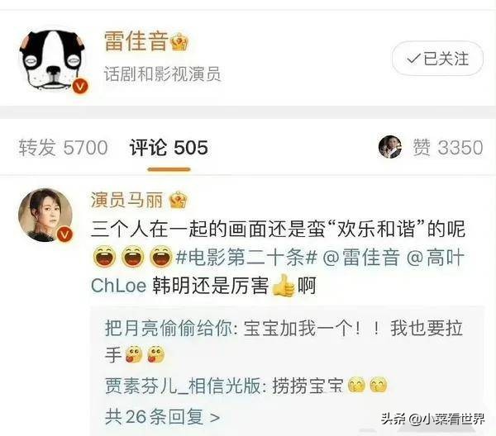The image size is (496, 436).
Task: Select the 评论 505 tab
Action: [169, 148]
